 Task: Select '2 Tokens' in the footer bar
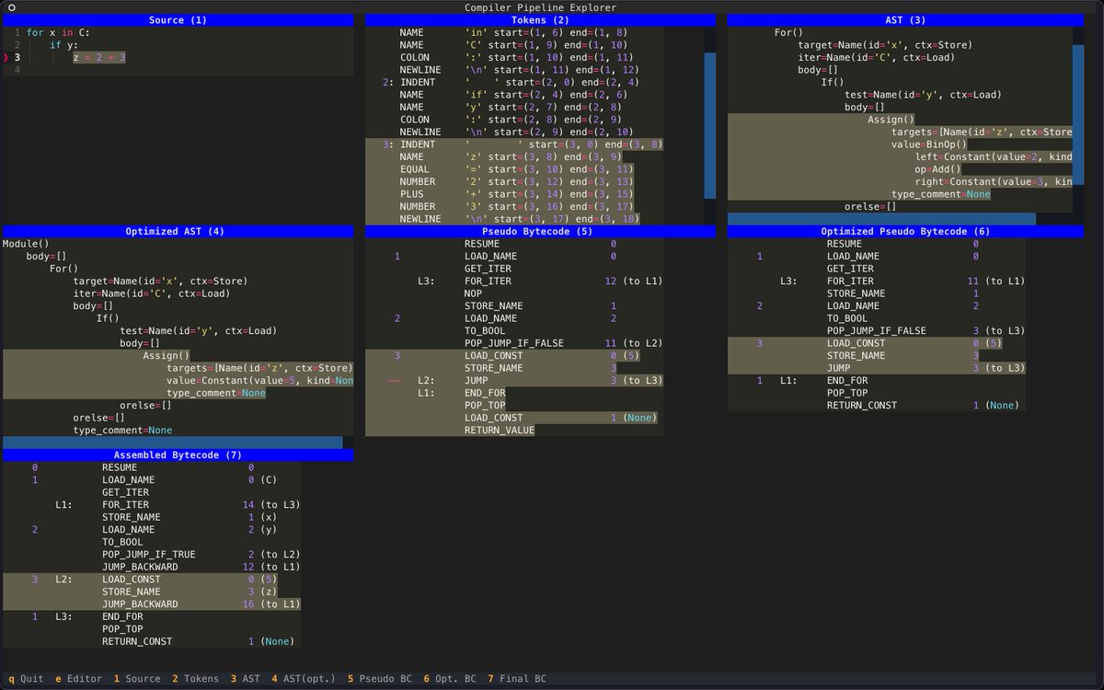tap(195, 679)
